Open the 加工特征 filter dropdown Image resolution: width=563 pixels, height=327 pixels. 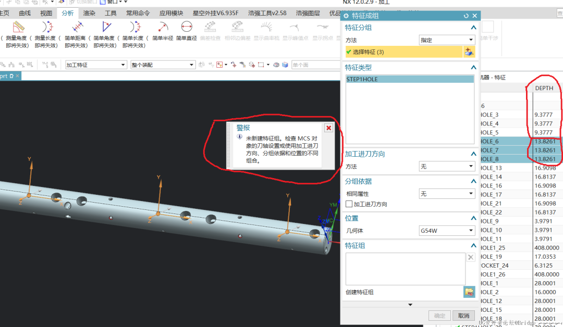(96, 65)
